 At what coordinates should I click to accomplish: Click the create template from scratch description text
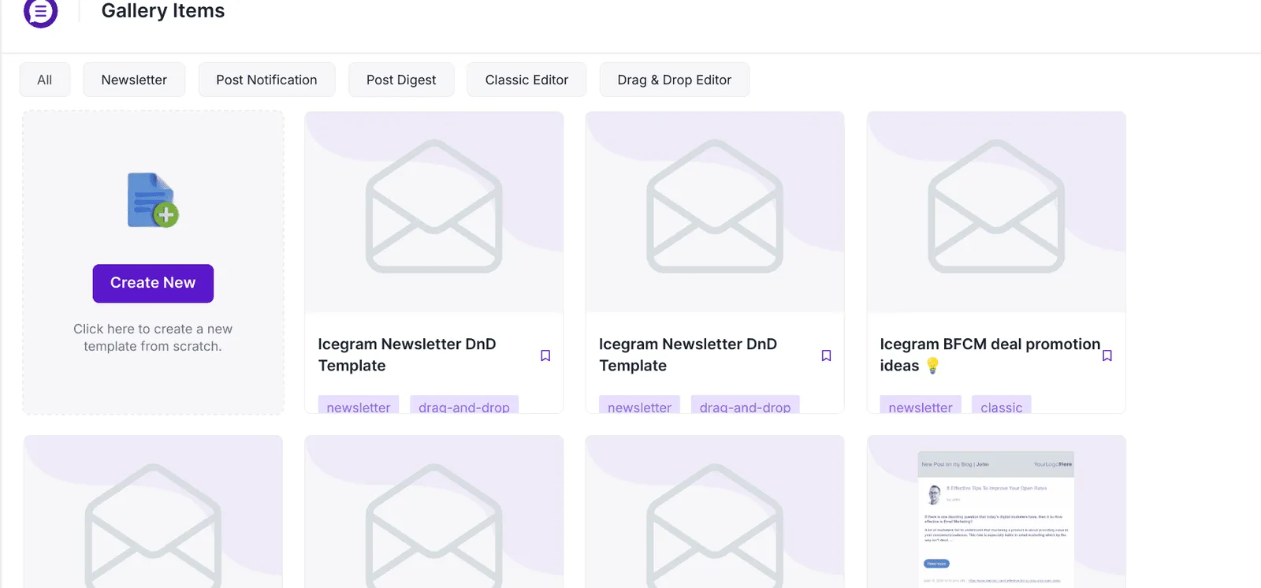click(x=153, y=337)
